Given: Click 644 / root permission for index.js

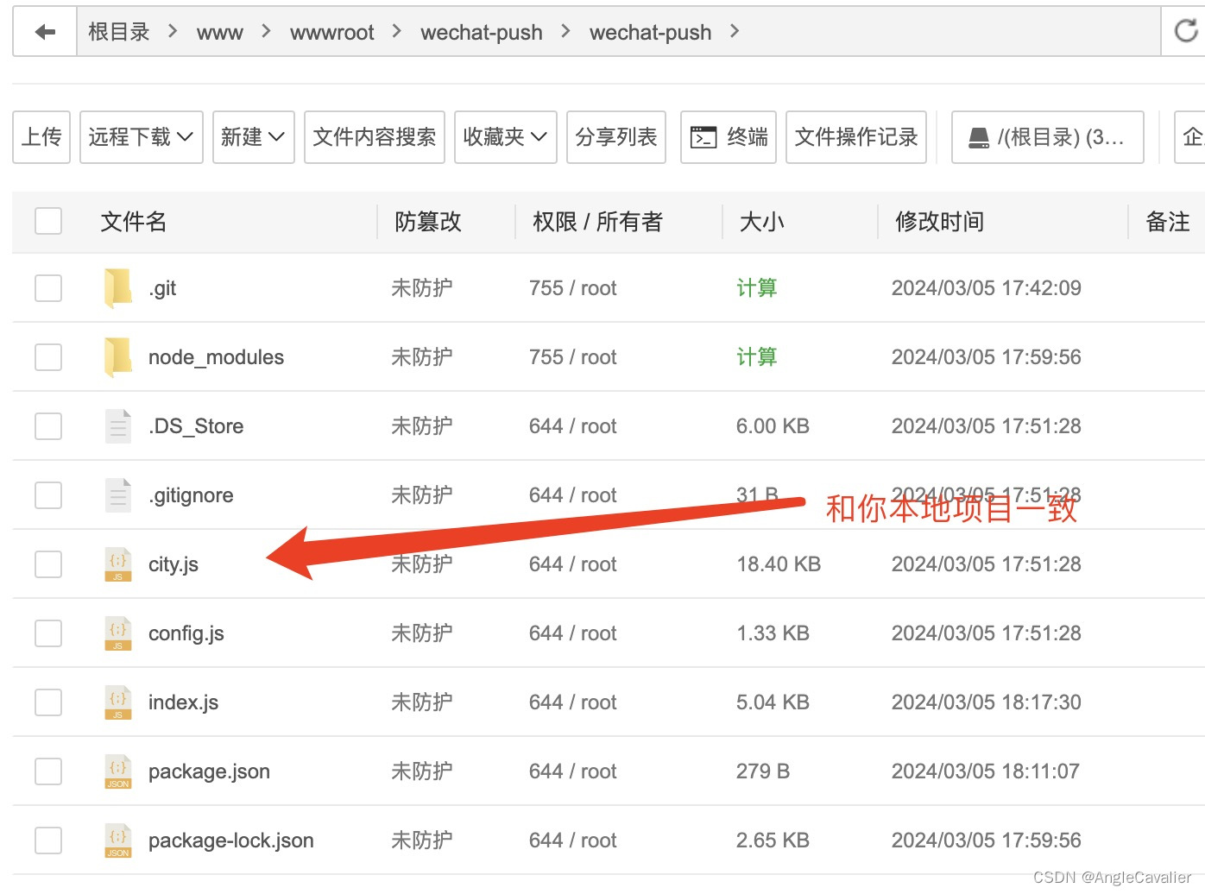Looking at the screenshot, I should pos(573,702).
